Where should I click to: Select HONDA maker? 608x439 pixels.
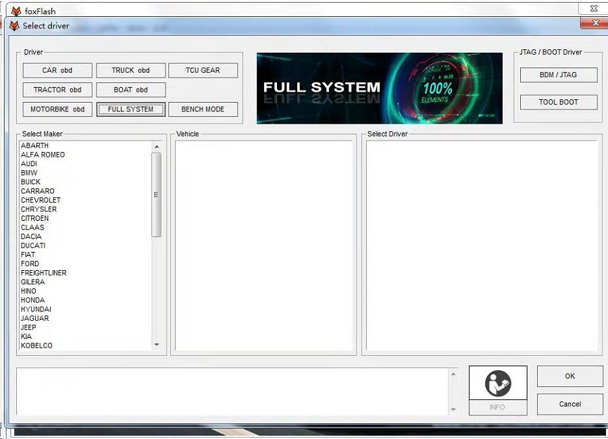point(32,300)
